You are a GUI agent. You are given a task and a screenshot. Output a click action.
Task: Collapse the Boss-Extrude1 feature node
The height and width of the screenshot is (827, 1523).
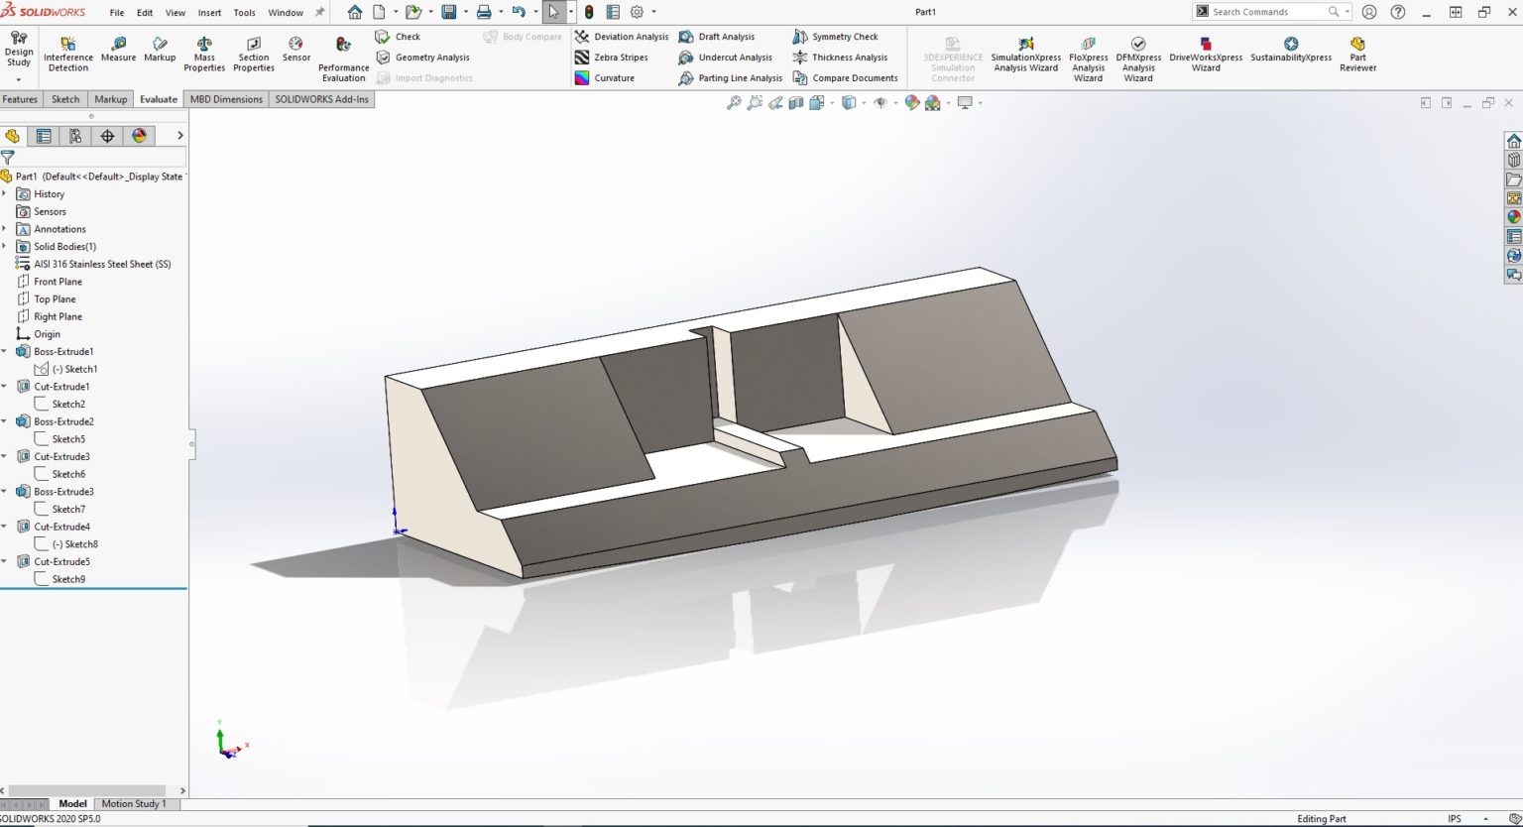[x=4, y=352]
